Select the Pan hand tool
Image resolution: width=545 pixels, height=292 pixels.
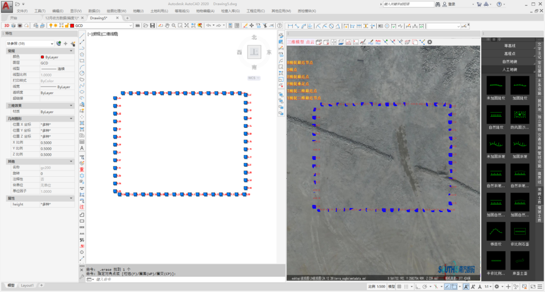pos(167,25)
